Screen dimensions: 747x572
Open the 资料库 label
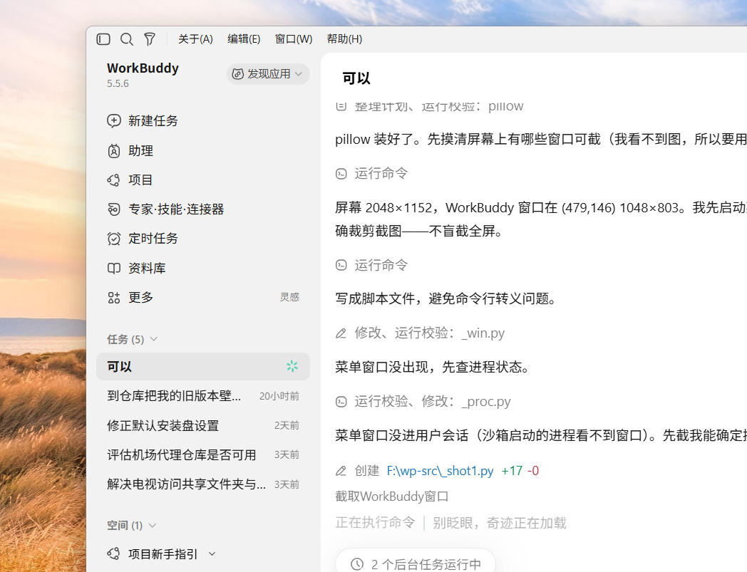click(x=147, y=268)
